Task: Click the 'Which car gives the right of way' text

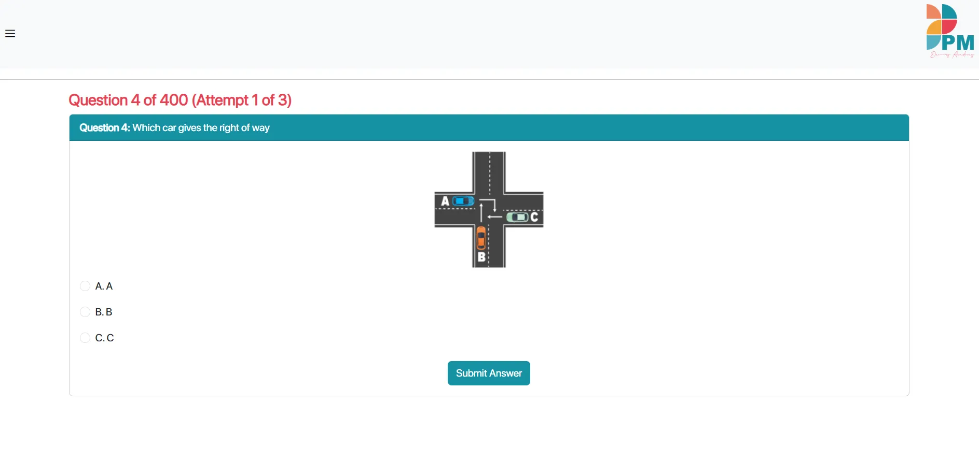Action: (x=201, y=128)
